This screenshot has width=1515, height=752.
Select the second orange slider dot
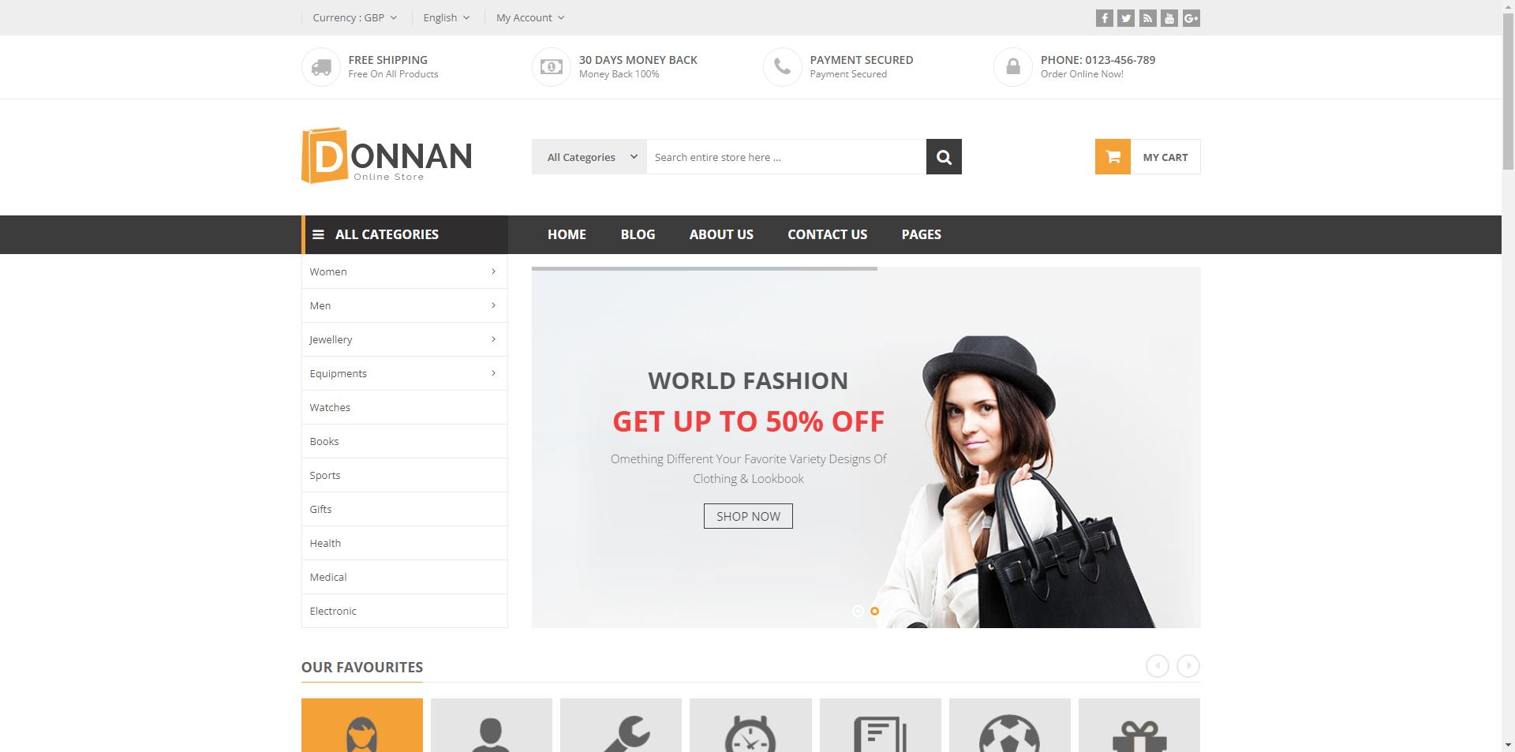pos(874,611)
